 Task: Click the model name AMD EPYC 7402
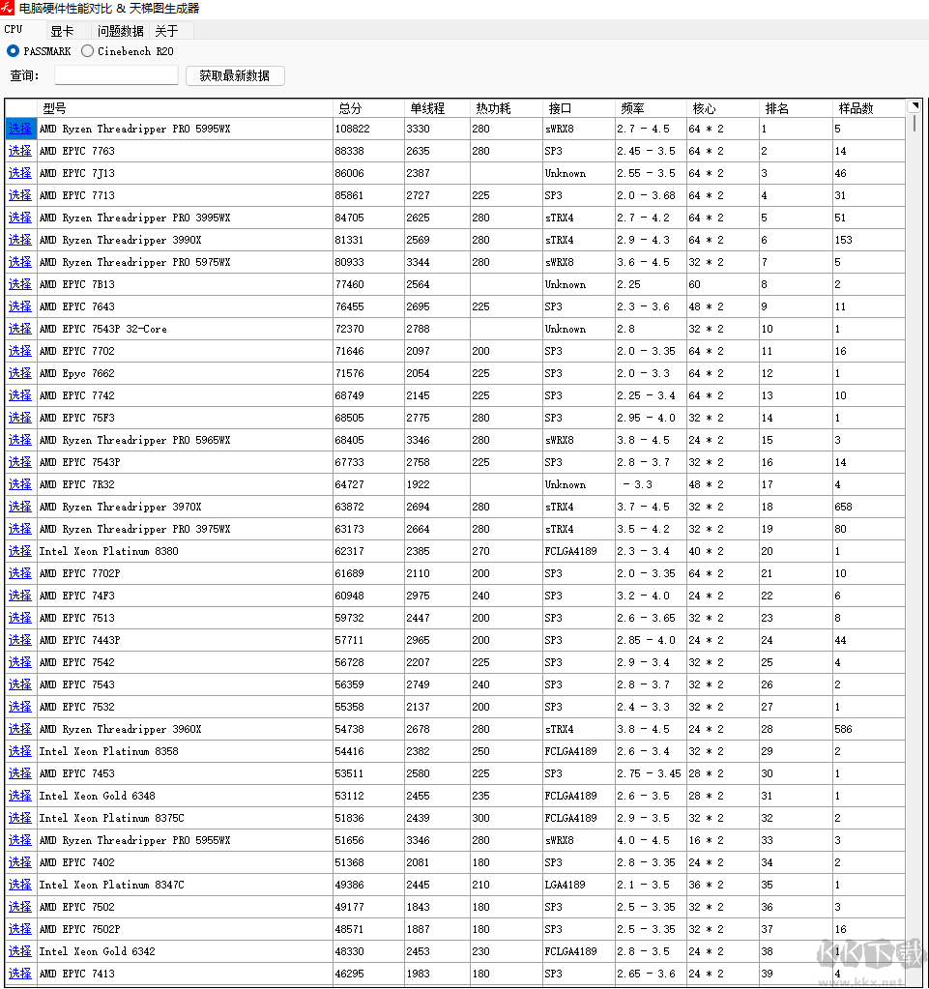pyautogui.click(x=77, y=862)
